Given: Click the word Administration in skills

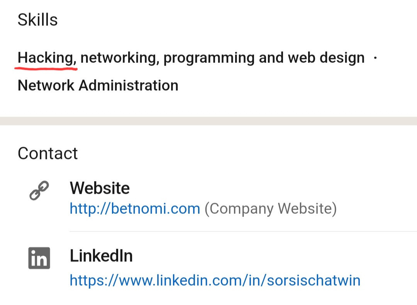Looking at the screenshot, I should [x=129, y=85].
